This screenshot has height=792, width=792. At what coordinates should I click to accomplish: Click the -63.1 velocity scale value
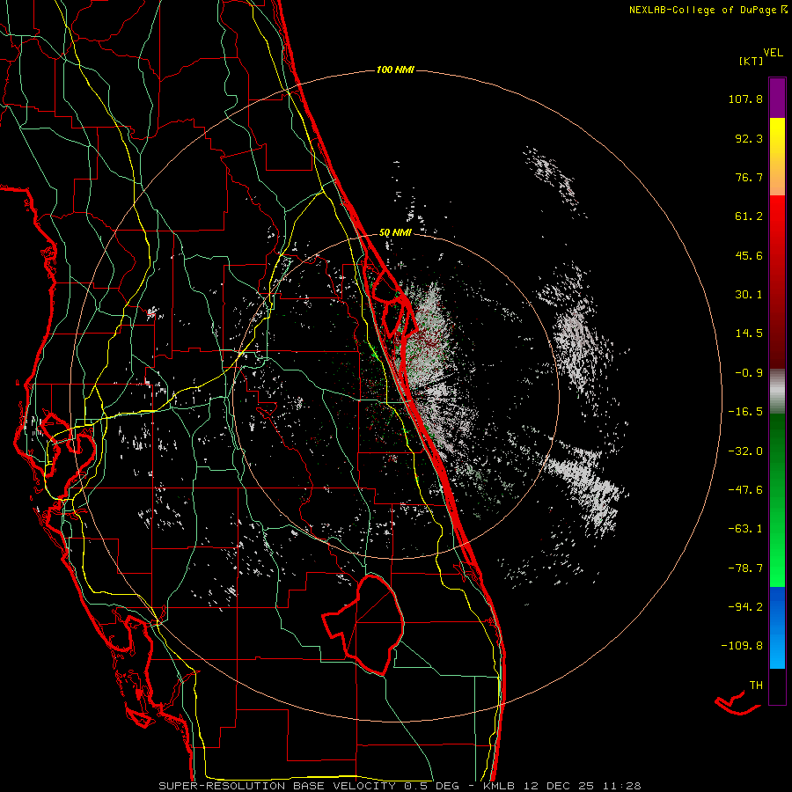745,529
